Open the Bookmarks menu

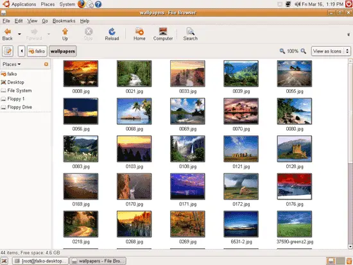(64, 21)
